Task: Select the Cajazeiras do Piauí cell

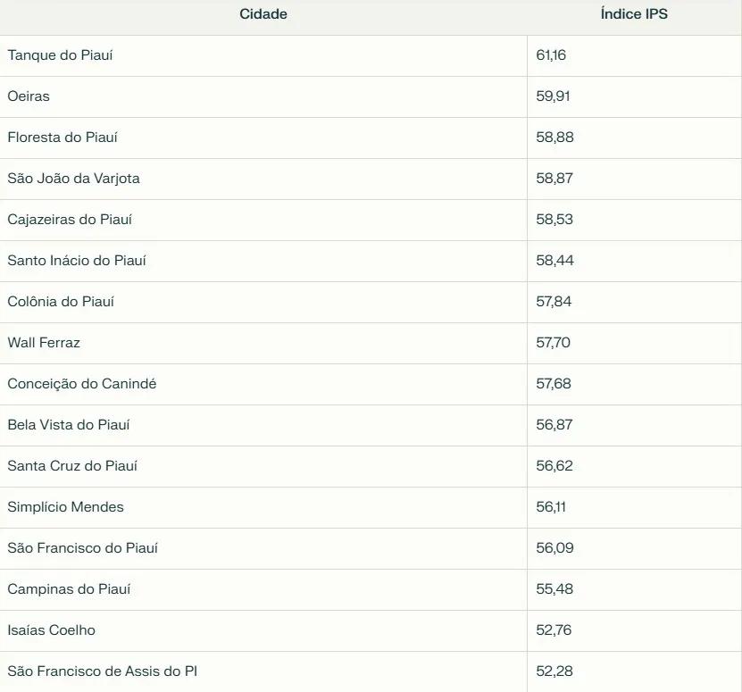Action: [x=70, y=220]
